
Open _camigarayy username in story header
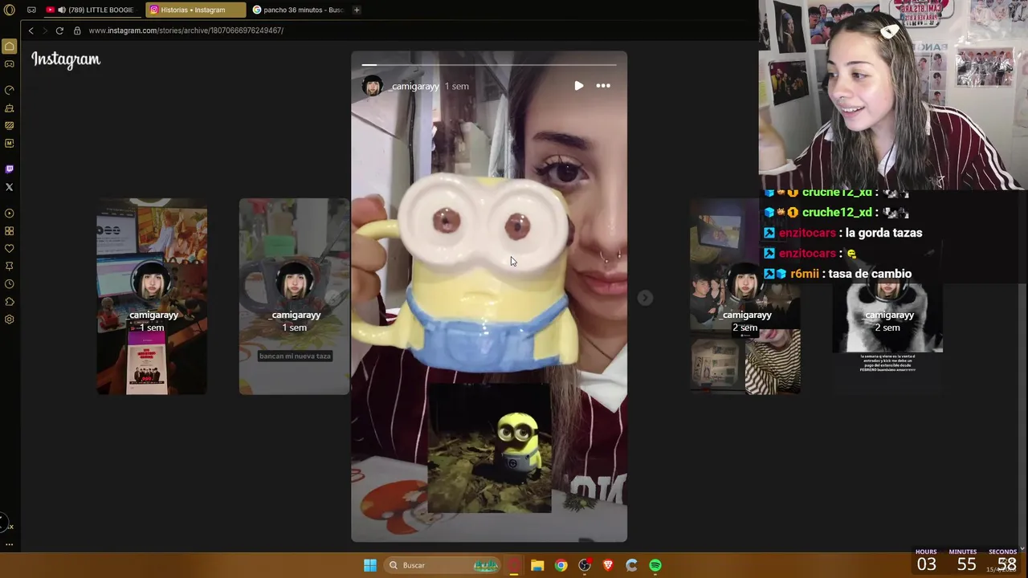415,86
